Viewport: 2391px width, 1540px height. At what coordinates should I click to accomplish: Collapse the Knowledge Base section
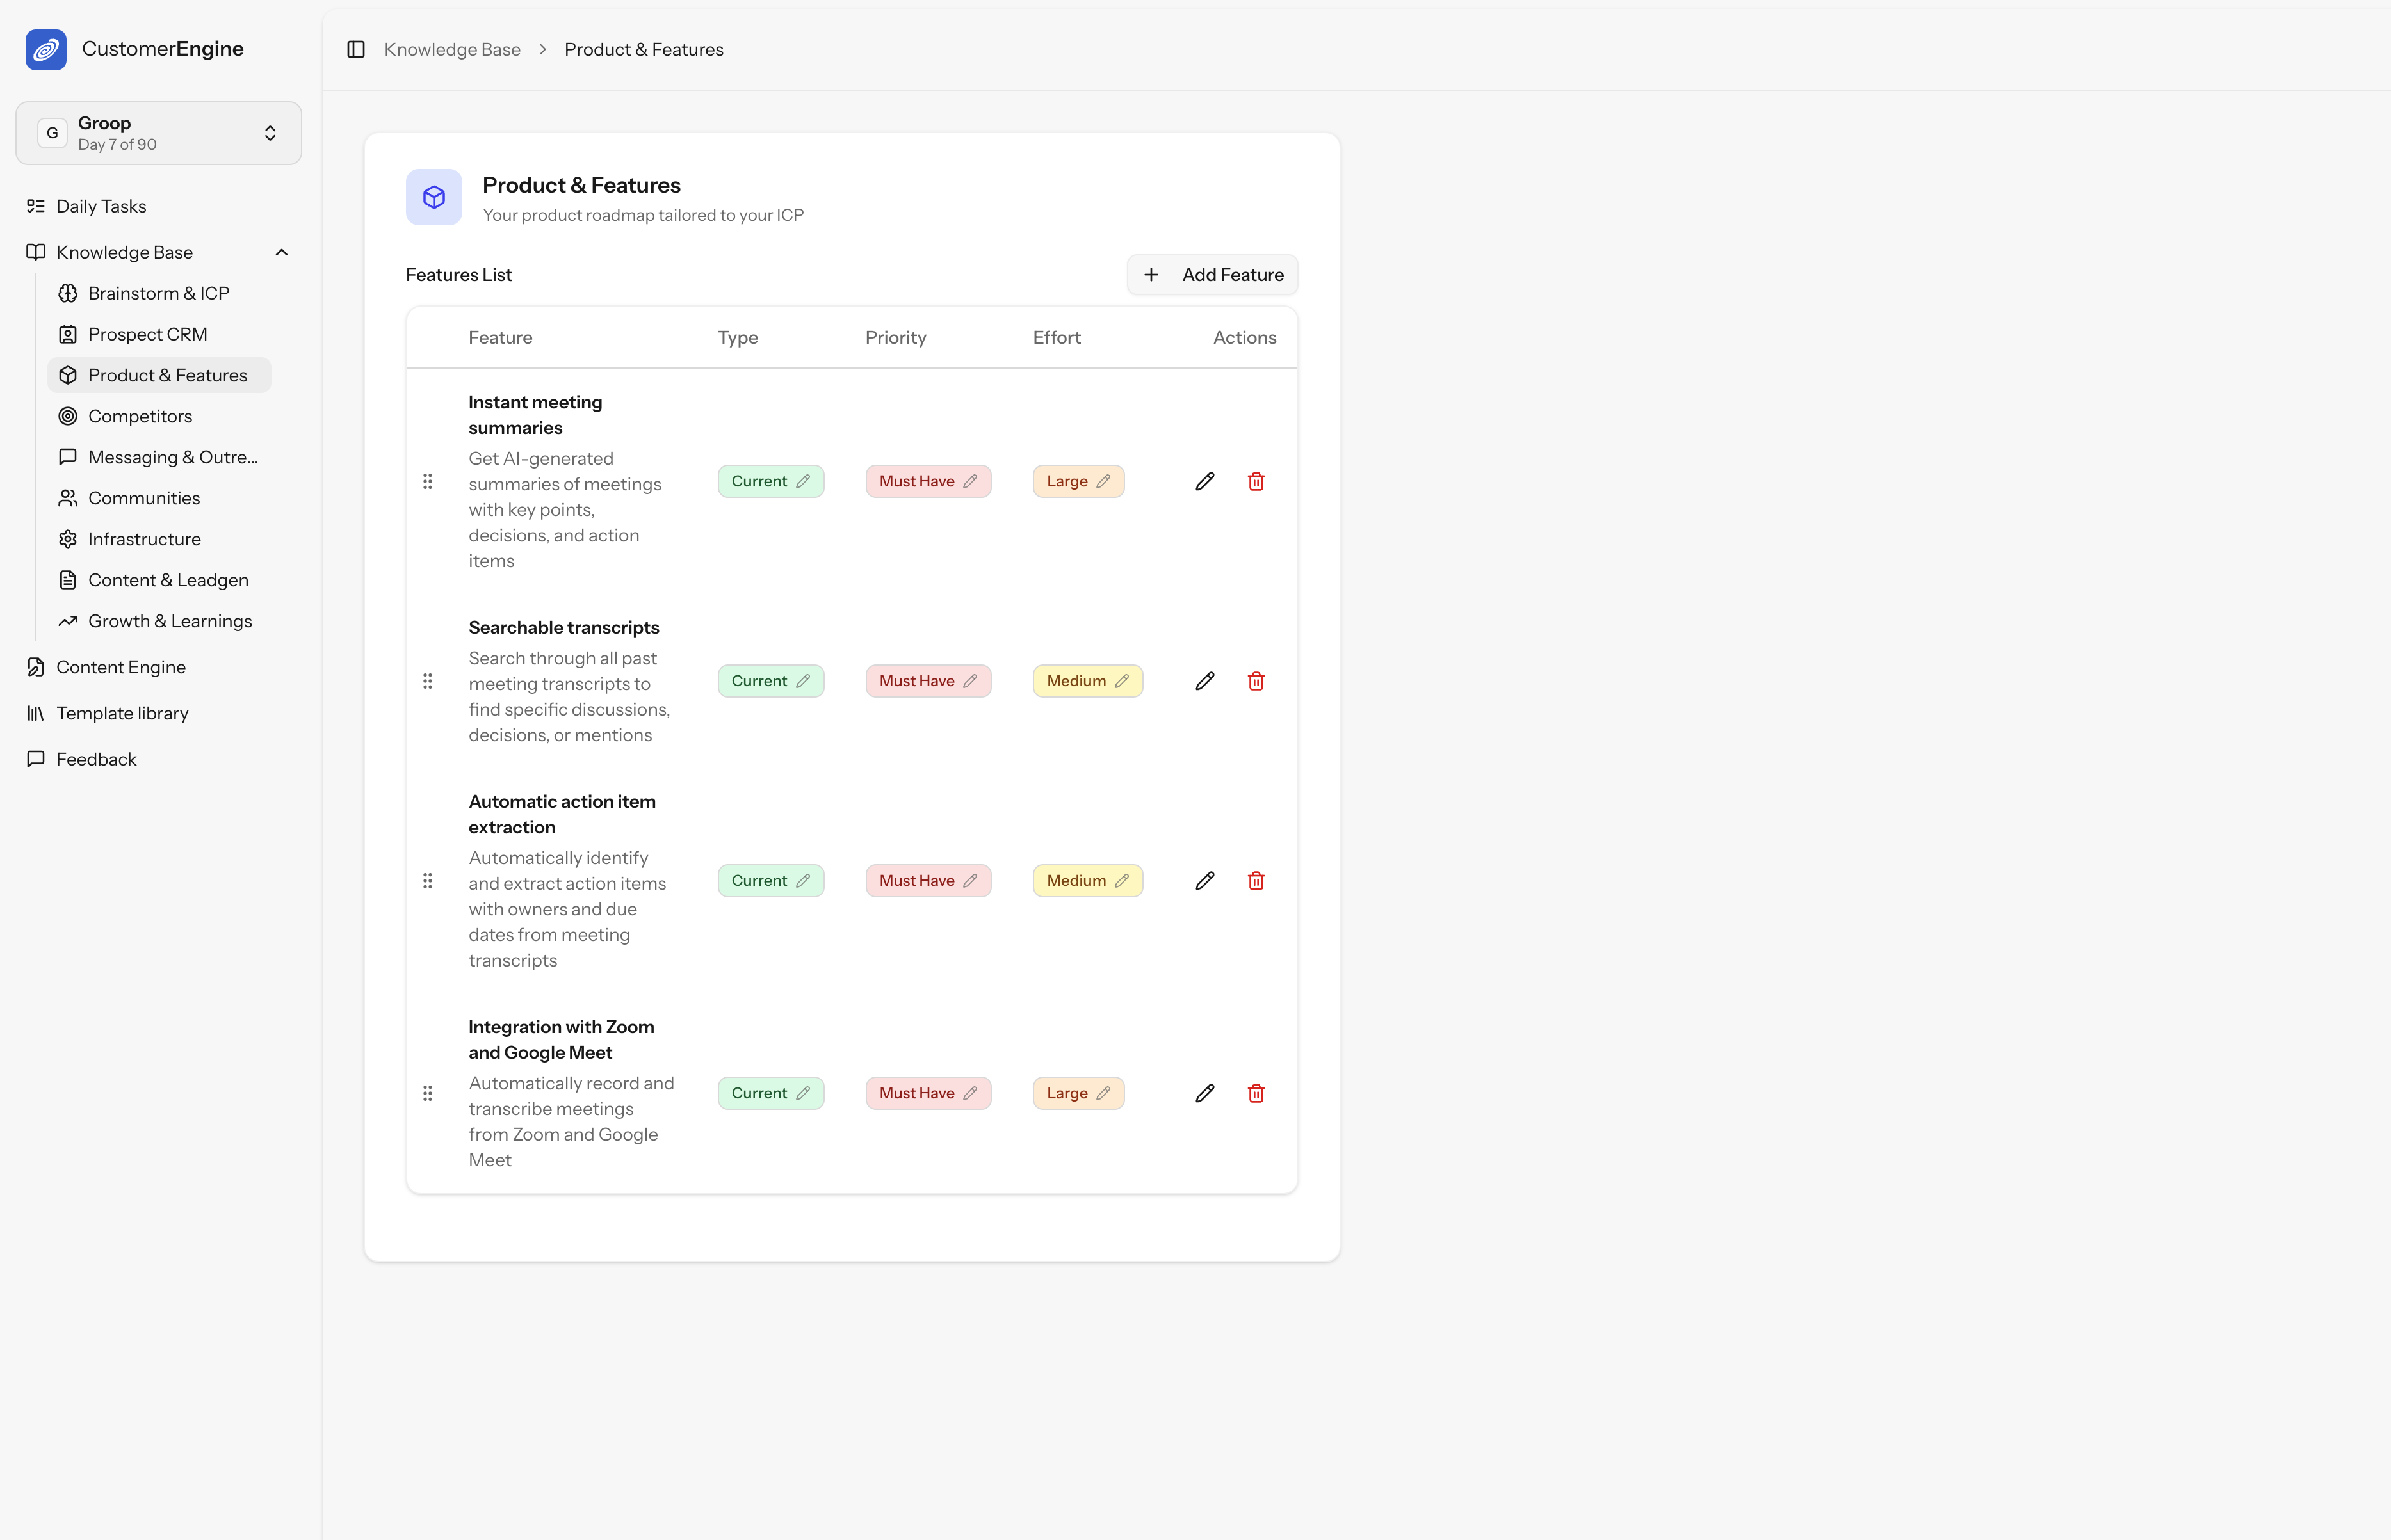(281, 252)
